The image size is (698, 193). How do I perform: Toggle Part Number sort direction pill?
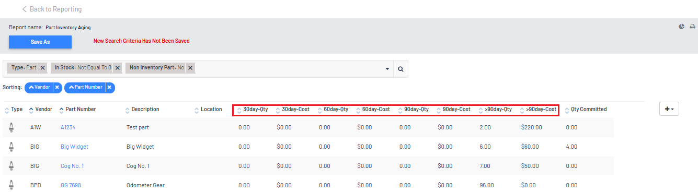click(x=85, y=88)
